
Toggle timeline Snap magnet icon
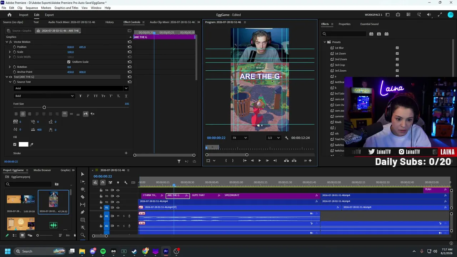tap(102, 182)
